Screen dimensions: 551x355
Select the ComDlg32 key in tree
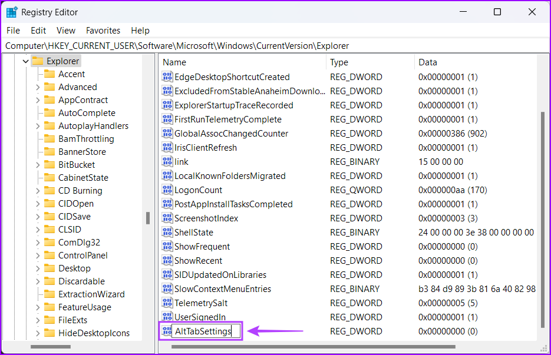point(79,243)
